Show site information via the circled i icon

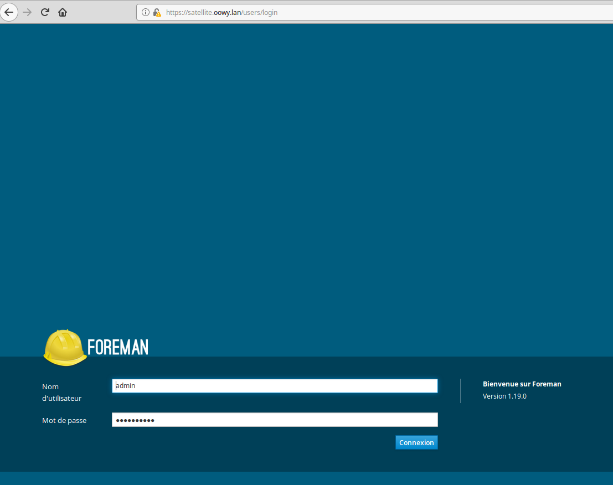146,12
